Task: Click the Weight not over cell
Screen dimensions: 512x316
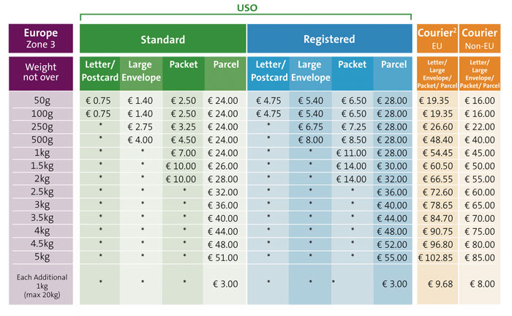Action: [41, 73]
